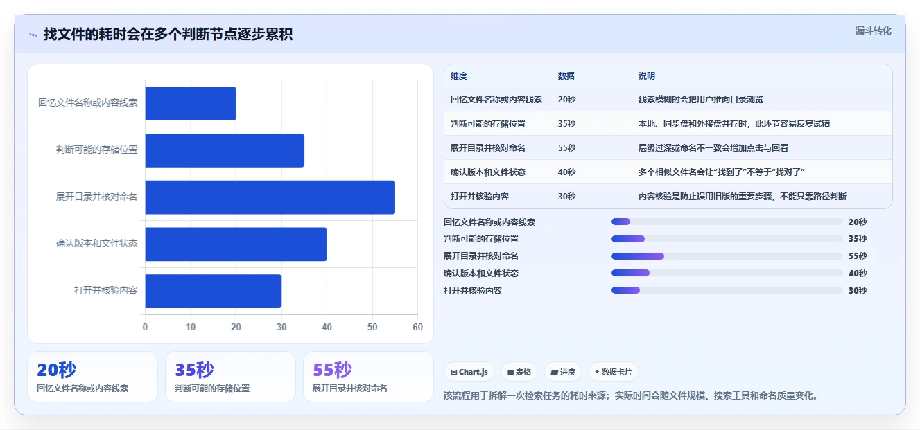Click the 20秒 progress bar for 回忆文件名称或内容线索
920x430 pixels.
pyautogui.click(x=727, y=222)
